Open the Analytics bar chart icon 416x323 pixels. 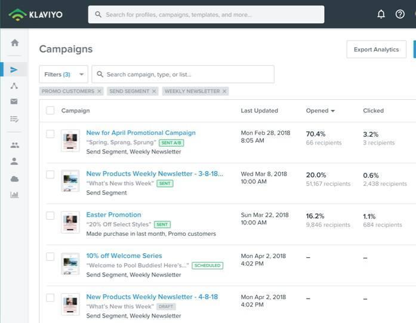[14, 195]
